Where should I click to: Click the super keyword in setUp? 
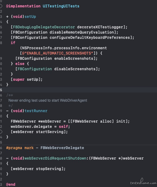(x=19, y=79)
